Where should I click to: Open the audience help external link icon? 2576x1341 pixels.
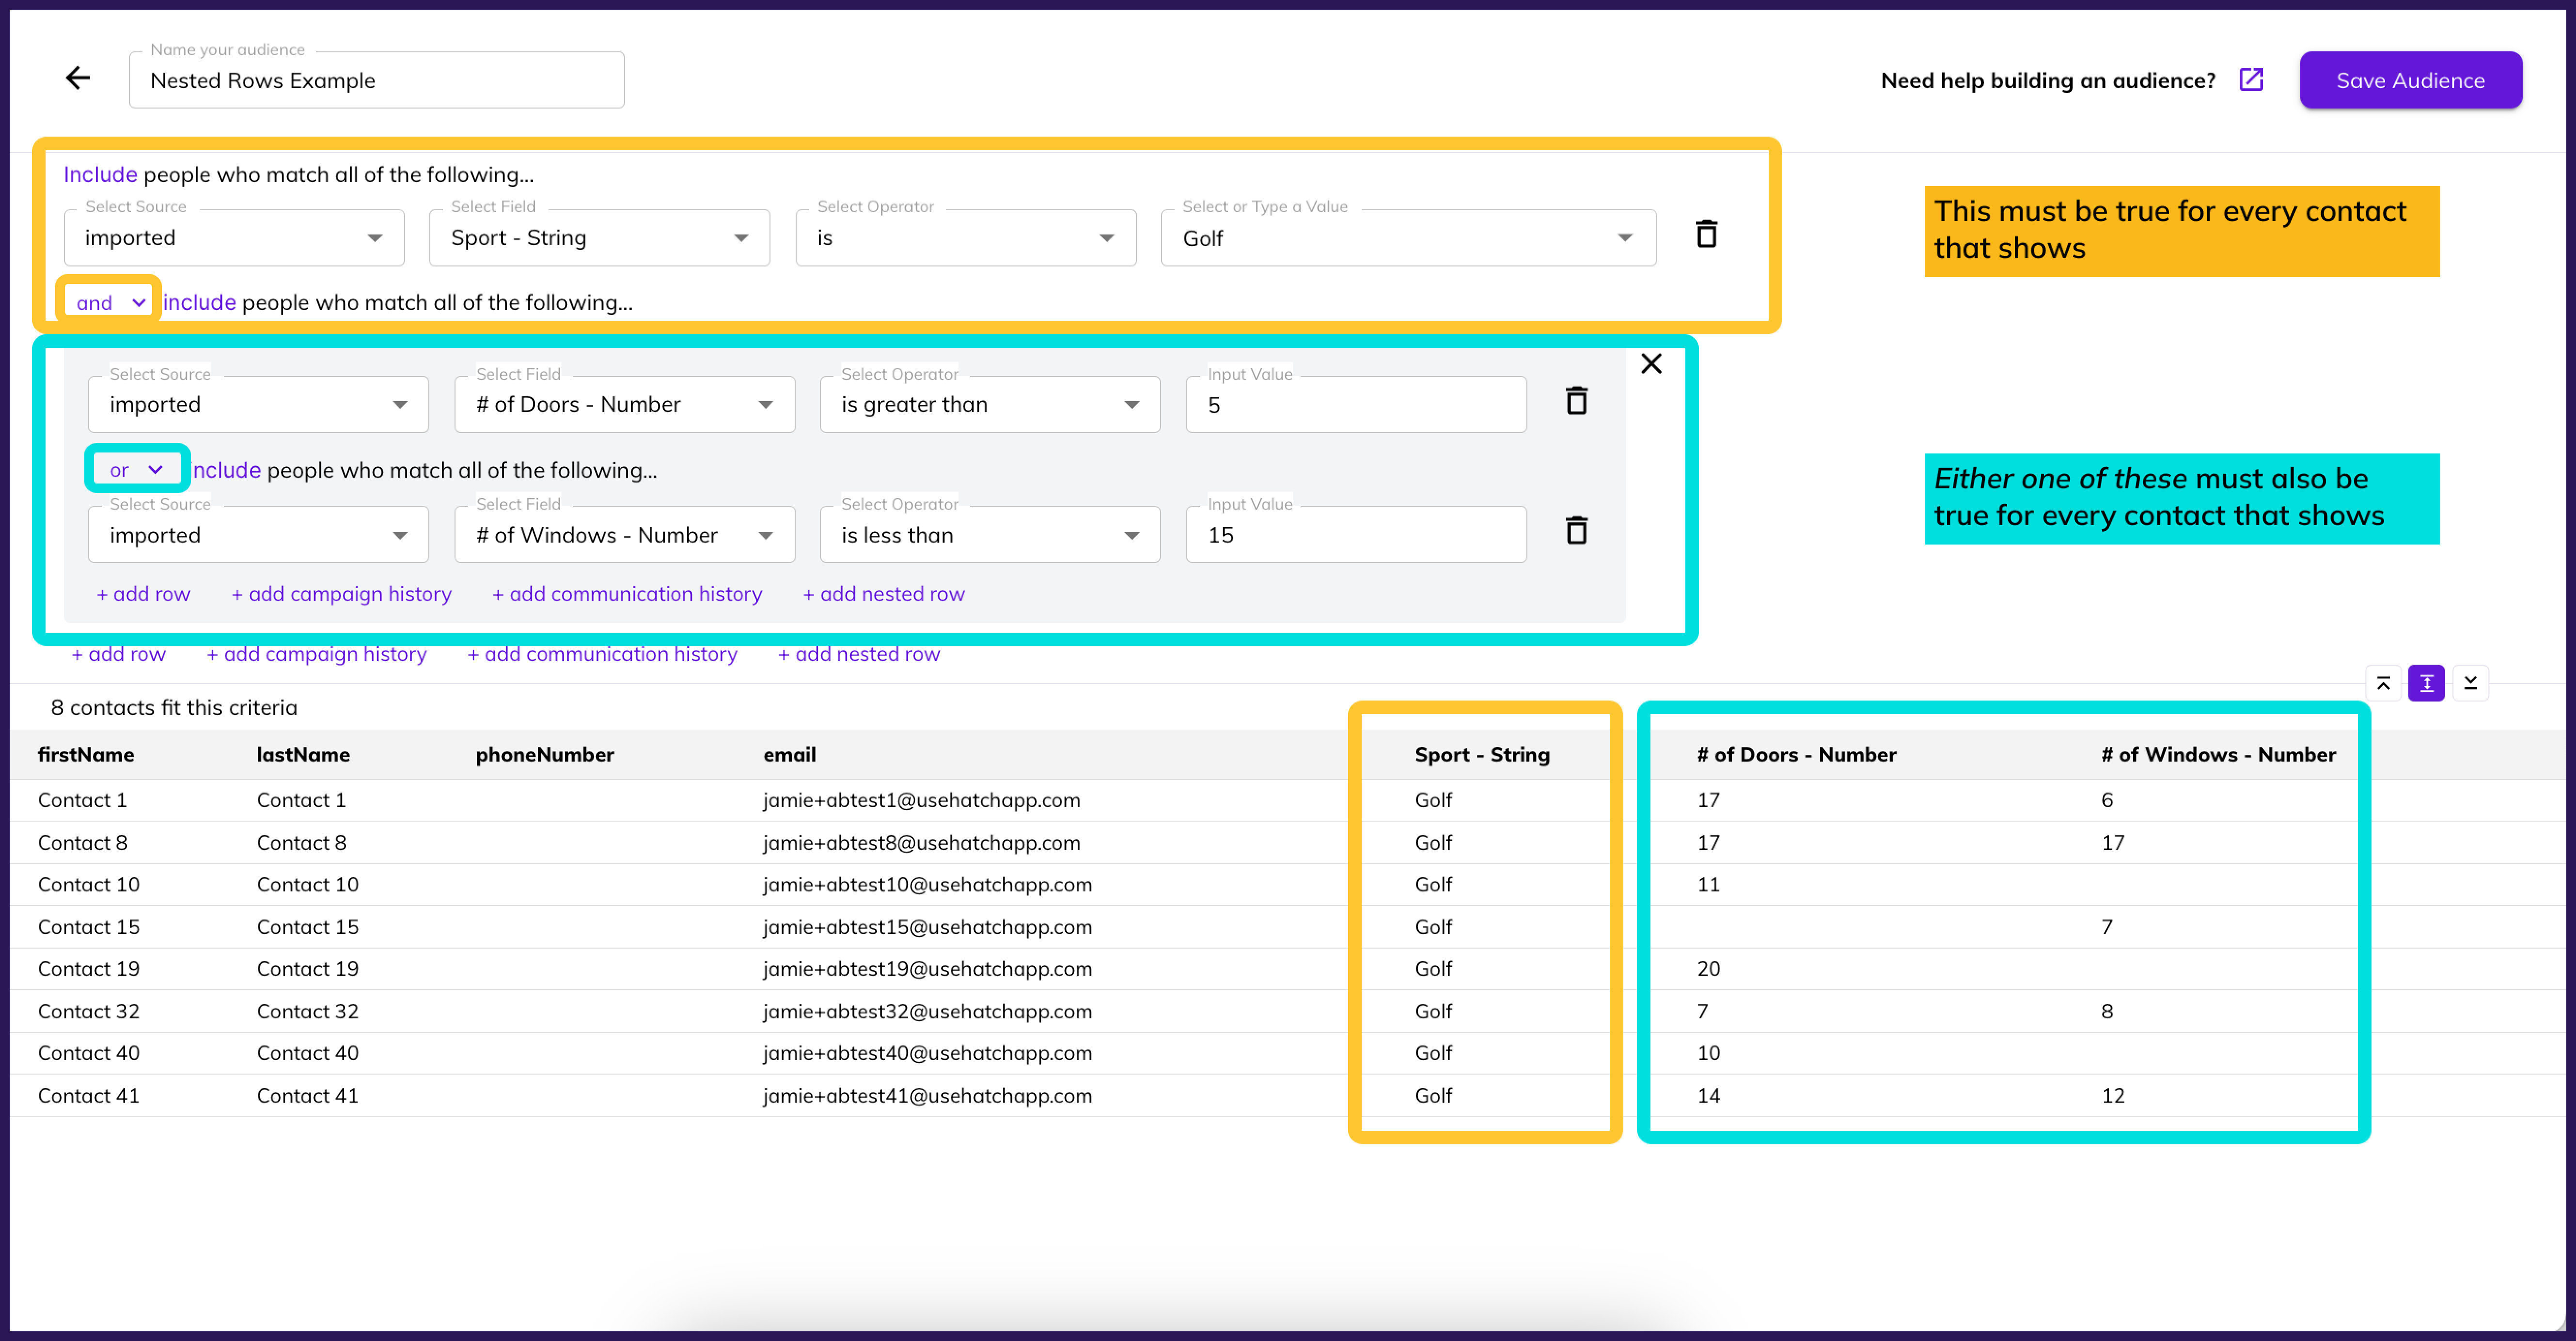coord(2250,80)
